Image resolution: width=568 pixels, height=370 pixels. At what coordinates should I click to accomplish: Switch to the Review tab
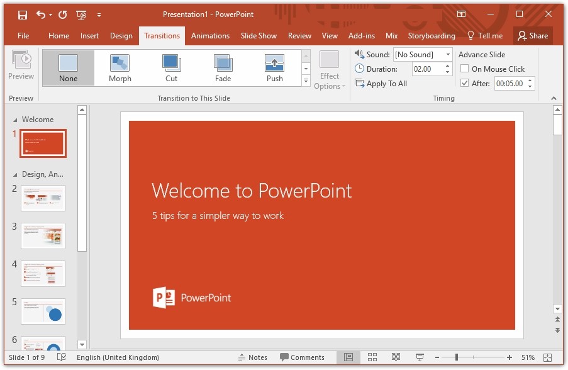[299, 35]
